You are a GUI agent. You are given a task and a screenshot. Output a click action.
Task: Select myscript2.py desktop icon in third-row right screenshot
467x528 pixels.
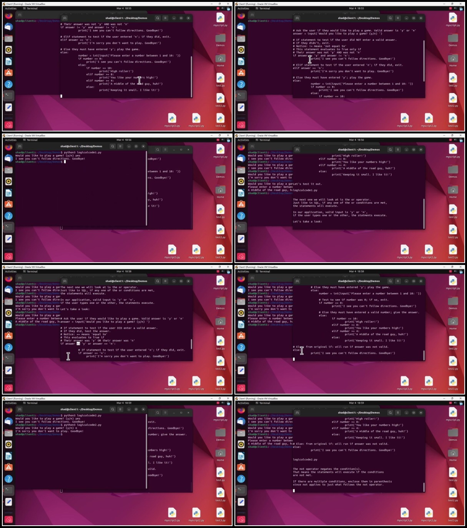429,383
